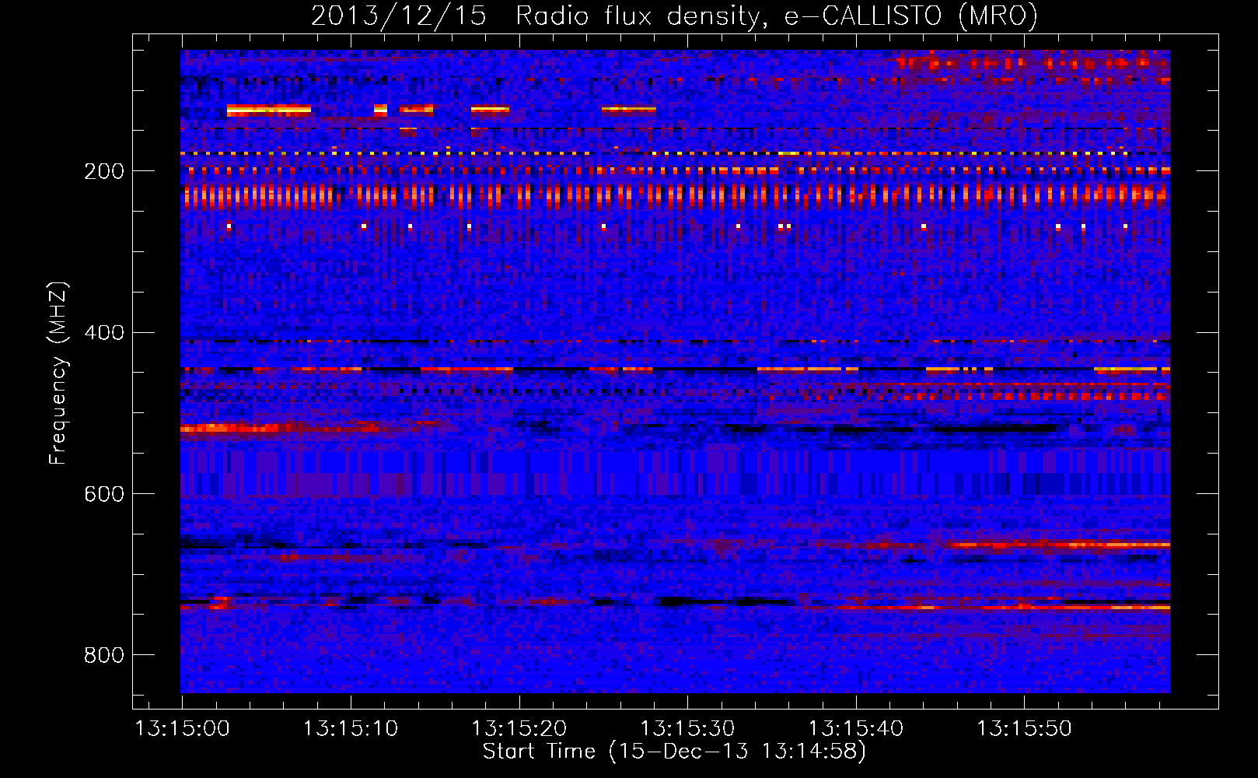This screenshot has height=778, width=1258.
Task: Click the 'Start Time (15-Dec-13 13:14:58)' label
Action: pos(674,752)
